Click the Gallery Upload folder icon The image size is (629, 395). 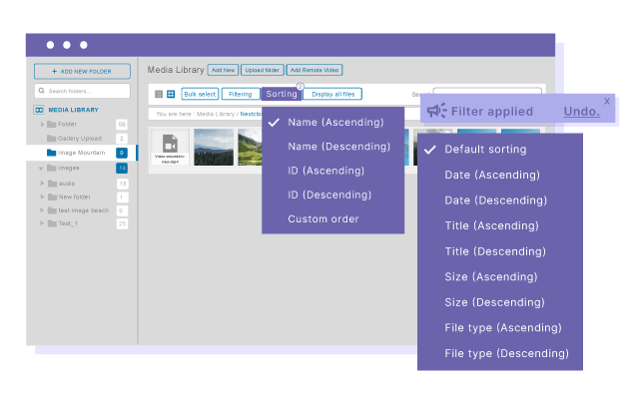tap(51, 139)
